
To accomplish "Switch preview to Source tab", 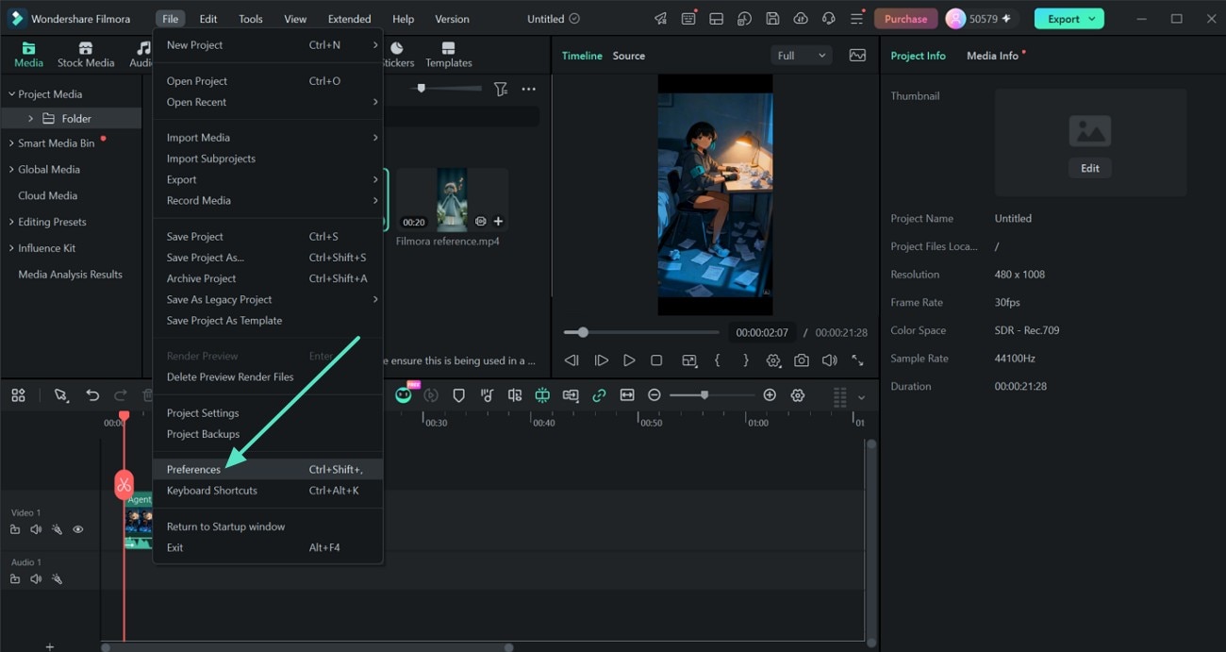I will (x=629, y=56).
